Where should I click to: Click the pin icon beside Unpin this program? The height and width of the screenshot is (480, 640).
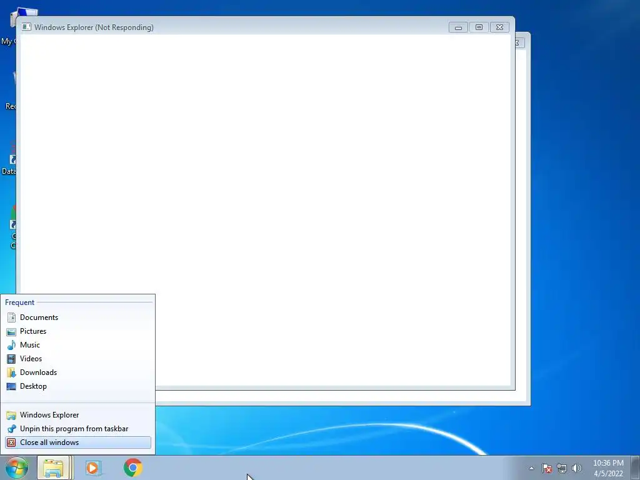pyautogui.click(x=11, y=429)
